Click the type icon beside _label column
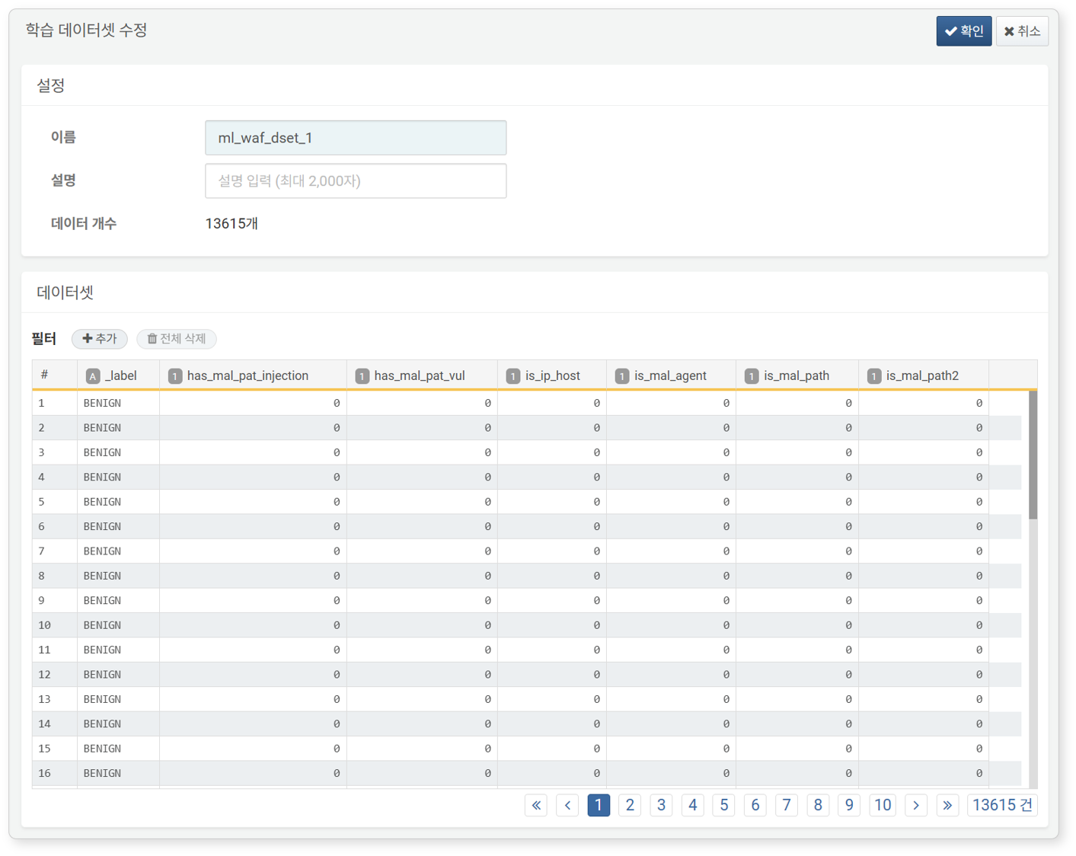 (x=93, y=376)
